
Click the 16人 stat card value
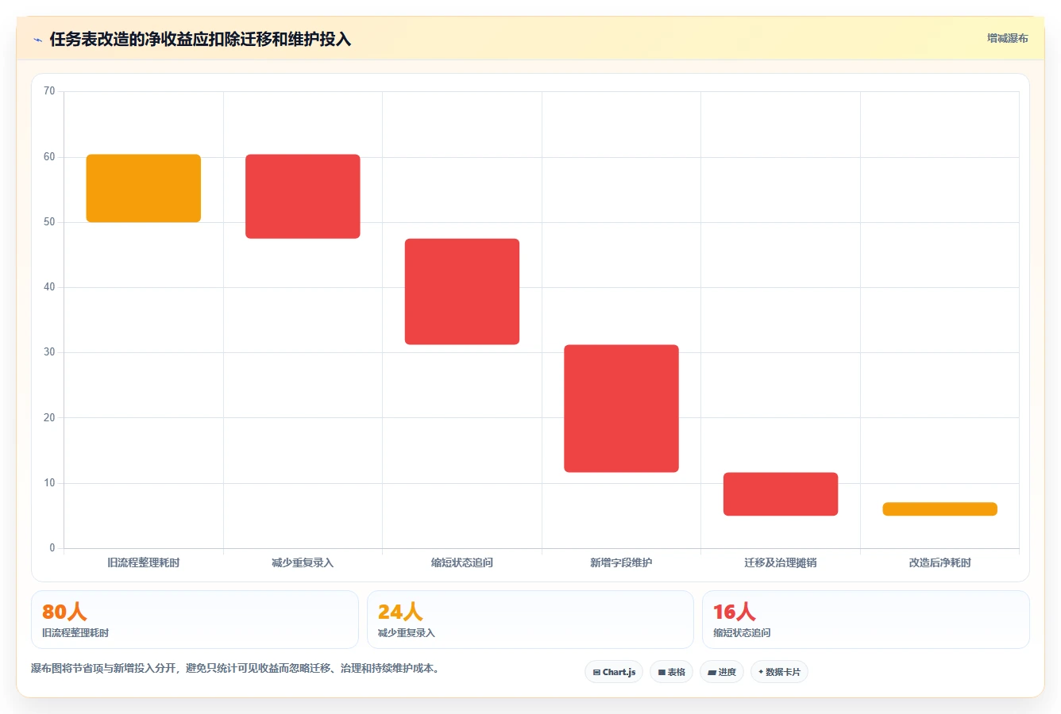[735, 612]
